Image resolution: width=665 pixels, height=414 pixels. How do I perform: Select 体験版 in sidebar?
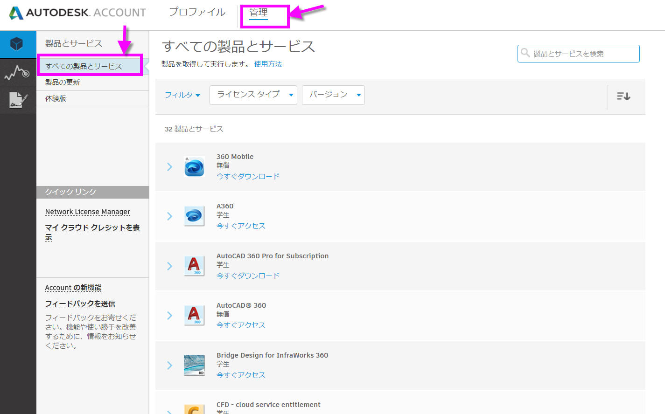(56, 98)
